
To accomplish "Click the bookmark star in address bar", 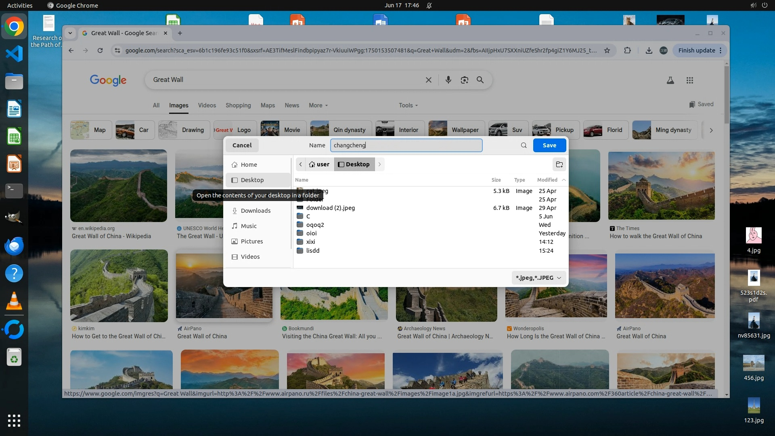I will click(x=607, y=50).
